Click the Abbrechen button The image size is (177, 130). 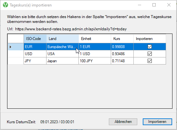pyautogui.click(x=123, y=122)
